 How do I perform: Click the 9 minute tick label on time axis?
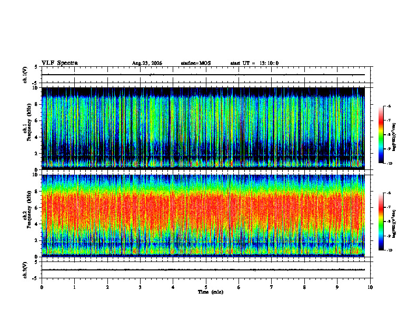pos(337,287)
